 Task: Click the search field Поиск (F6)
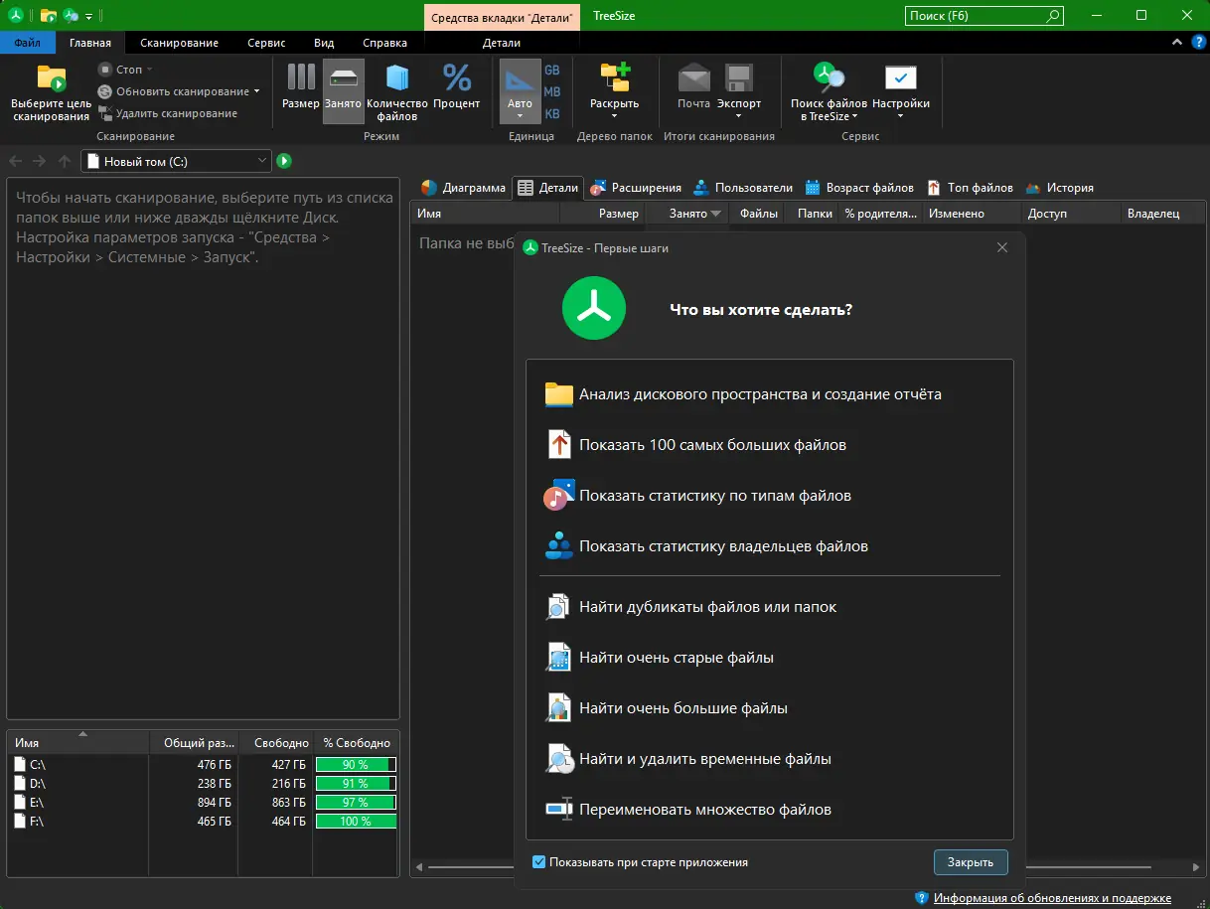pos(983,16)
